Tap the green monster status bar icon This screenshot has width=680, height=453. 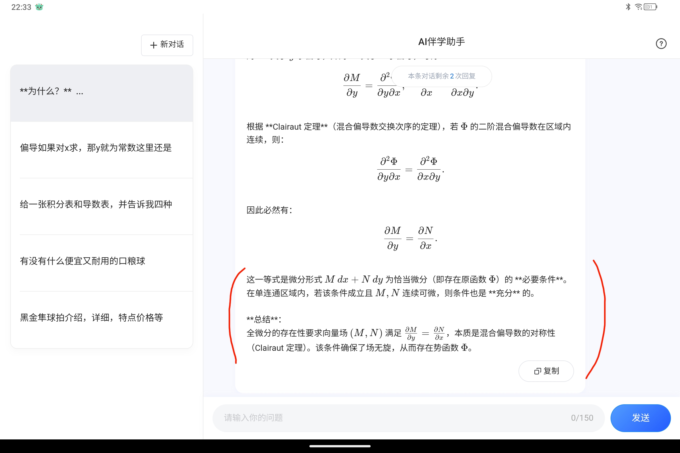coord(39,7)
